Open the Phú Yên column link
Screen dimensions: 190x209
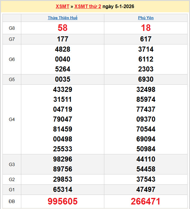pyautogui.click(x=146, y=18)
